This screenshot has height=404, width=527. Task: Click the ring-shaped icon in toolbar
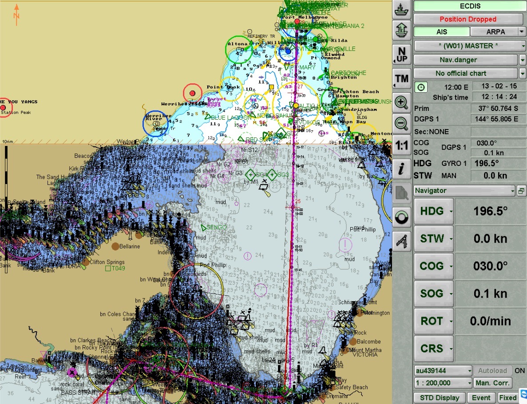(x=401, y=217)
